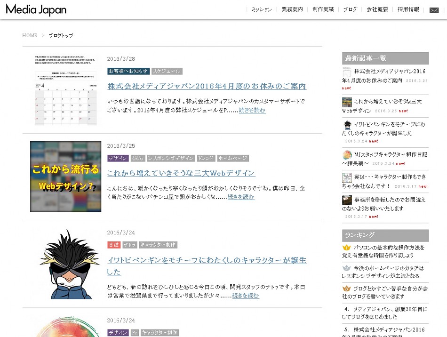
Task: Open sidebar link 株式会社メディアジャパン2016年4月度のお休みのご案内
Action: tap(383, 76)
